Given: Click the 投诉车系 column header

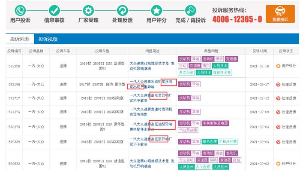Looking at the screenshot, I should tap(63, 51).
